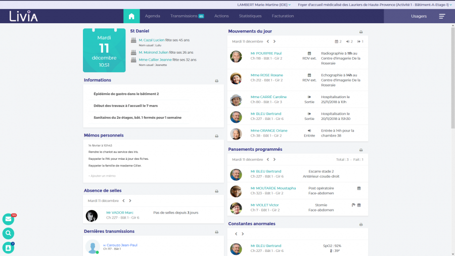Open the messages envelope floating button
Image resolution: width=455 pixels, height=256 pixels.
click(x=8, y=219)
